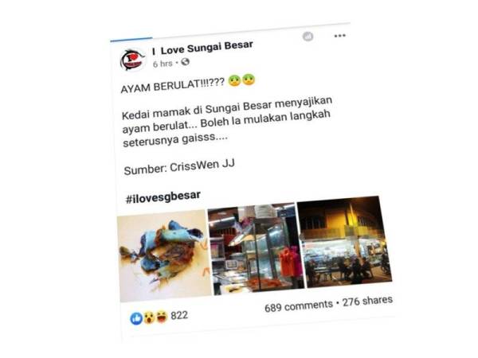
Task: Click the first nauseated face emoji
Action: click(234, 80)
